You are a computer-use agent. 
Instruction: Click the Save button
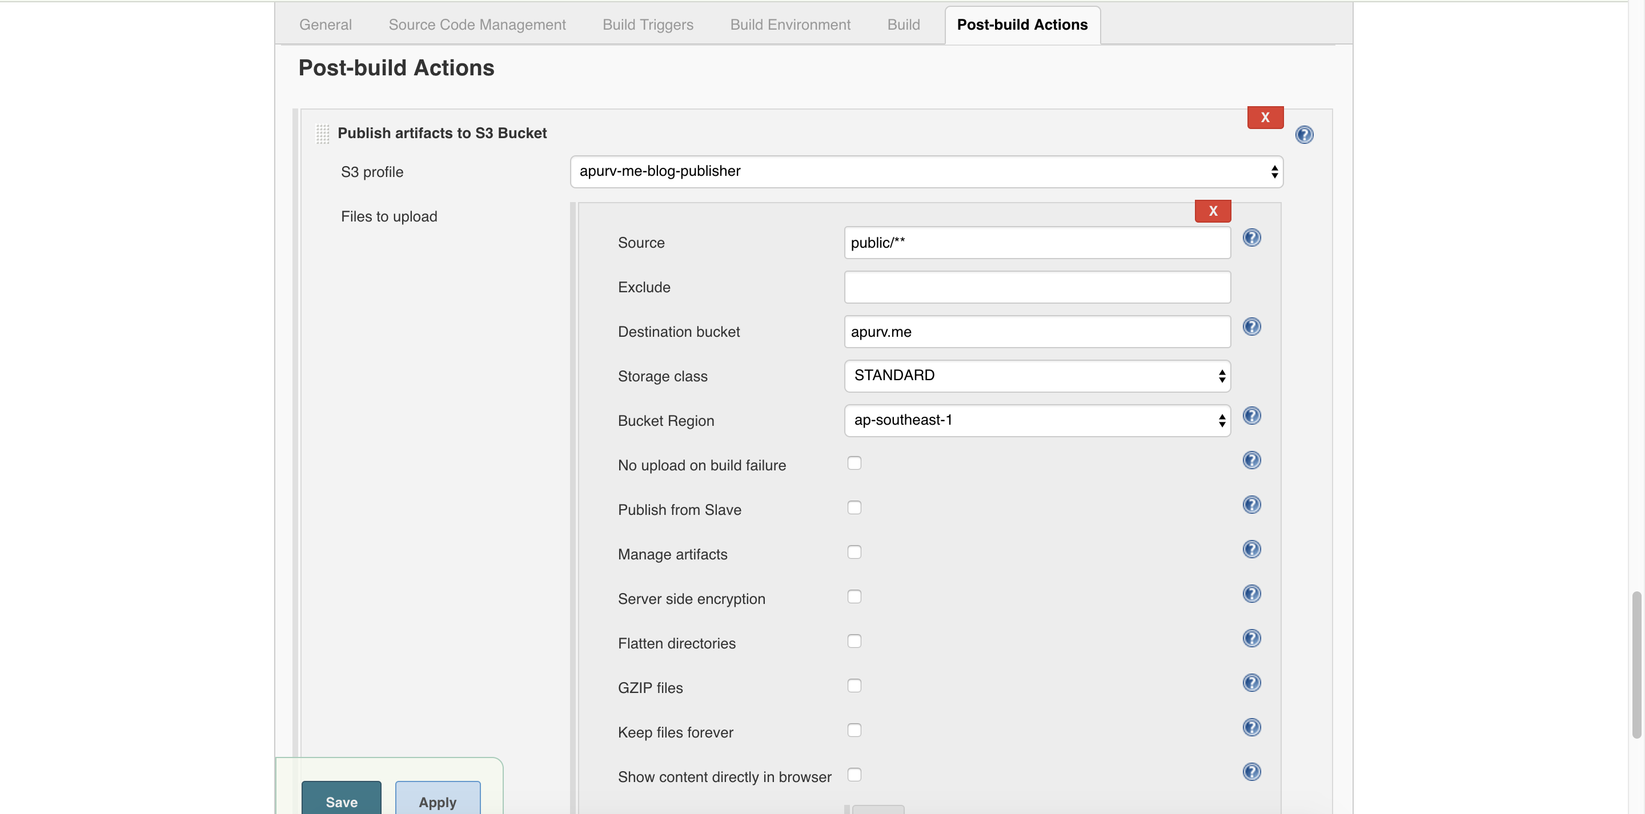click(341, 801)
